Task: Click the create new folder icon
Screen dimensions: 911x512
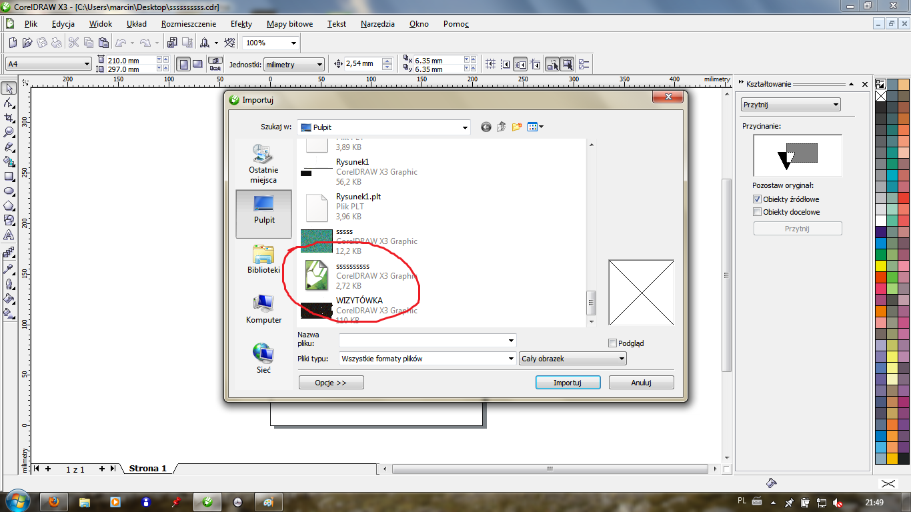Action: [516, 127]
